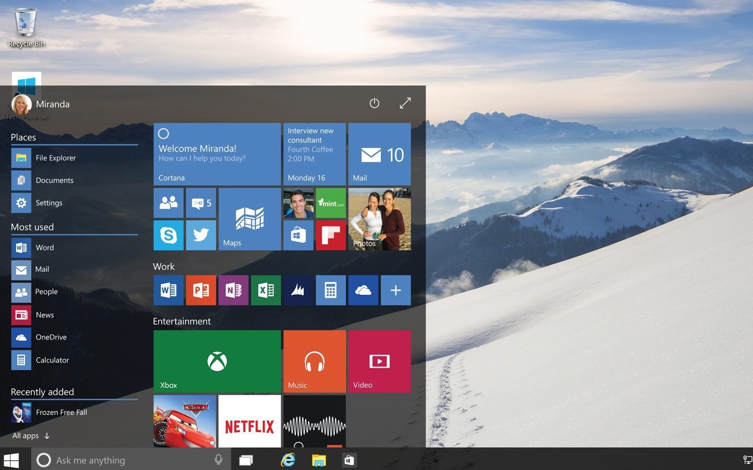The height and width of the screenshot is (470, 753).
Task: Select the Entertainment group heading
Action: [182, 321]
